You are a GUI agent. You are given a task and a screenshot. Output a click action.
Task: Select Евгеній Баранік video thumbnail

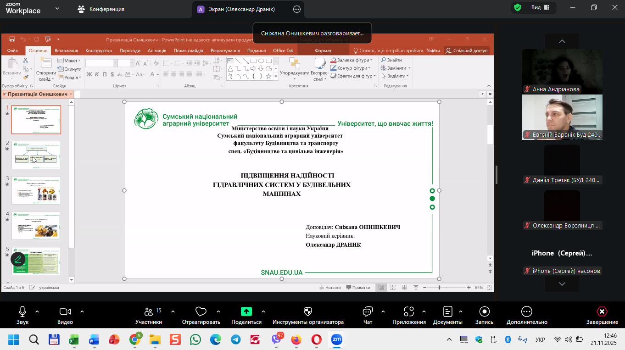pos(562,117)
